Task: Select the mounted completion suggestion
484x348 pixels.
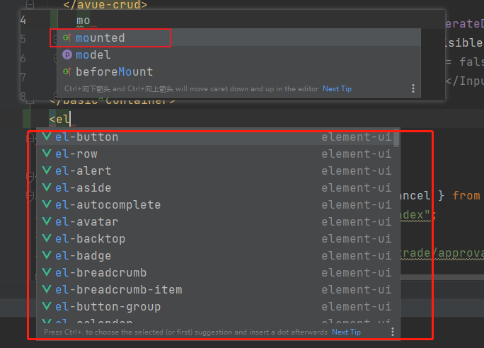Action: (238, 38)
